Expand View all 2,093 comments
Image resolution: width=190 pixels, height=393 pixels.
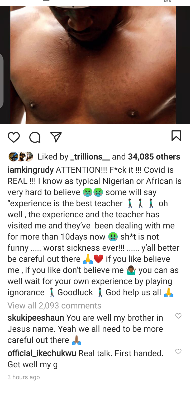coord(54,306)
